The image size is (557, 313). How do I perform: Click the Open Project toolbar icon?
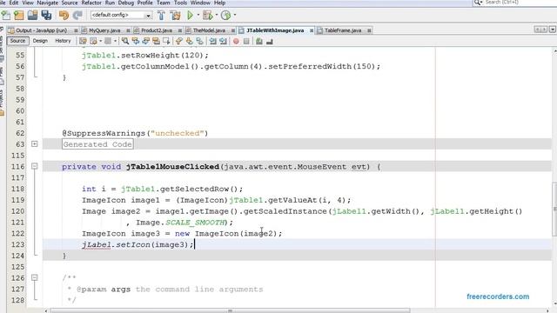tap(33, 16)
